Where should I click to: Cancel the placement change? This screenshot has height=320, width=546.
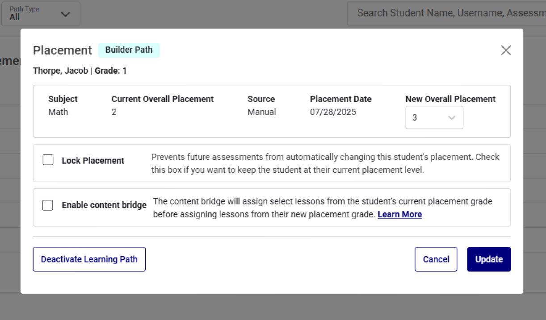436,259
